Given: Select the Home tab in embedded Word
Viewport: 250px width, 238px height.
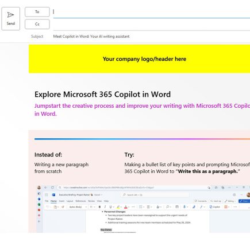Looking at the screenshot, I should click(53, 201).
